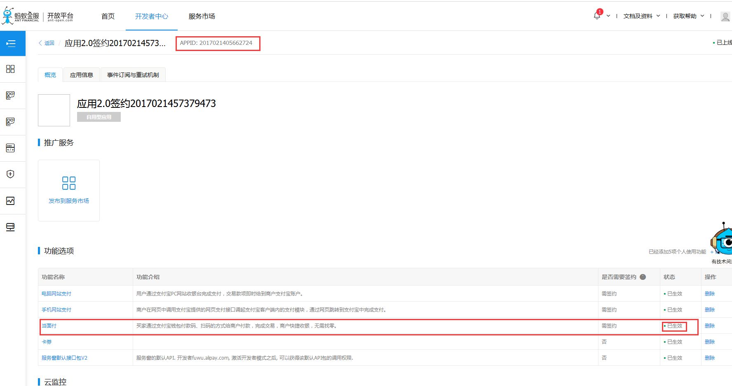Select 开发者中心 in the top navigation
The height and width of the screenshot is (386, 732).
coord(152,16)
